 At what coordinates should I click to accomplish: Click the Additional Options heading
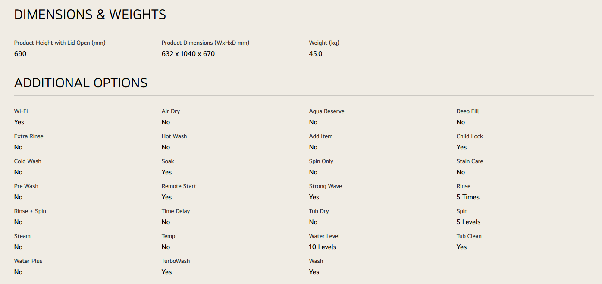pos(81,83)
